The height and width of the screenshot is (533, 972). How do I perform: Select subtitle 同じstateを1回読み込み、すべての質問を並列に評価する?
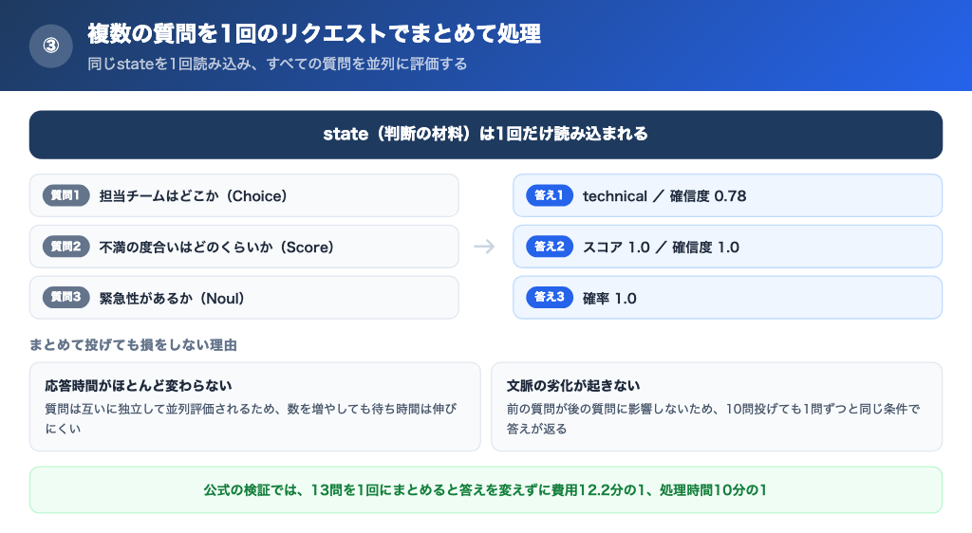(x=277, y=64)
